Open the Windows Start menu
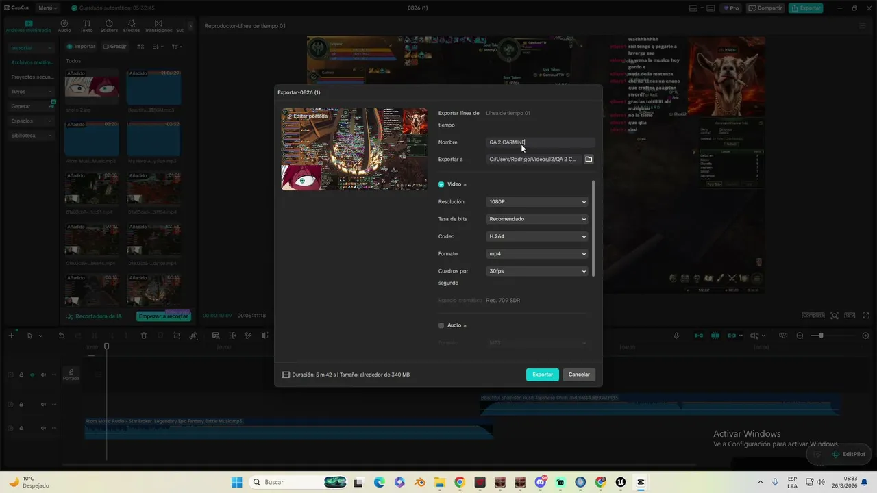Image resolution: width=877 pixels, height=493 pixels. click(x=236, y=482)
